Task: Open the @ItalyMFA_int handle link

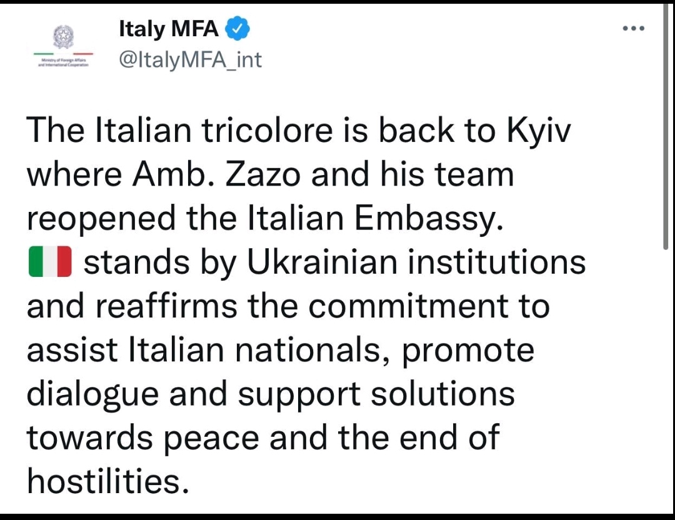Action: 190,59
